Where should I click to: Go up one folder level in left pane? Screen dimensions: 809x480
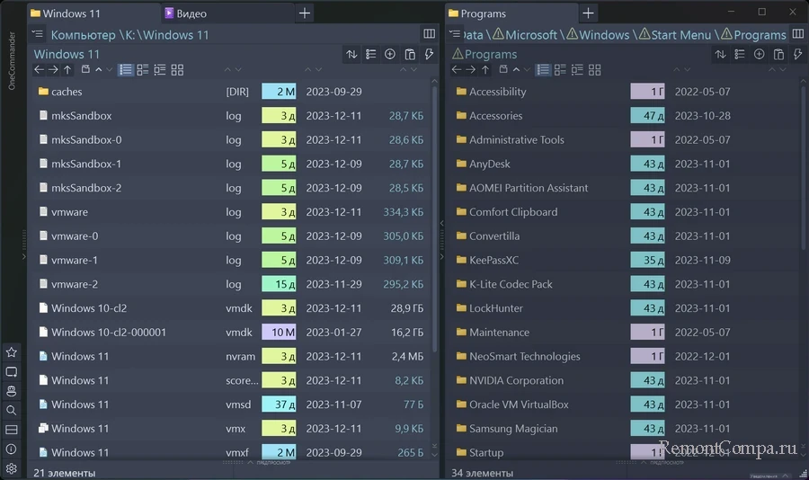(67, 70)
